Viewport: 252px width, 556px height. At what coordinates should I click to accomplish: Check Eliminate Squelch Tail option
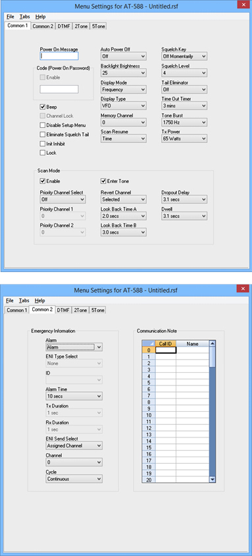tap(43, 134)
